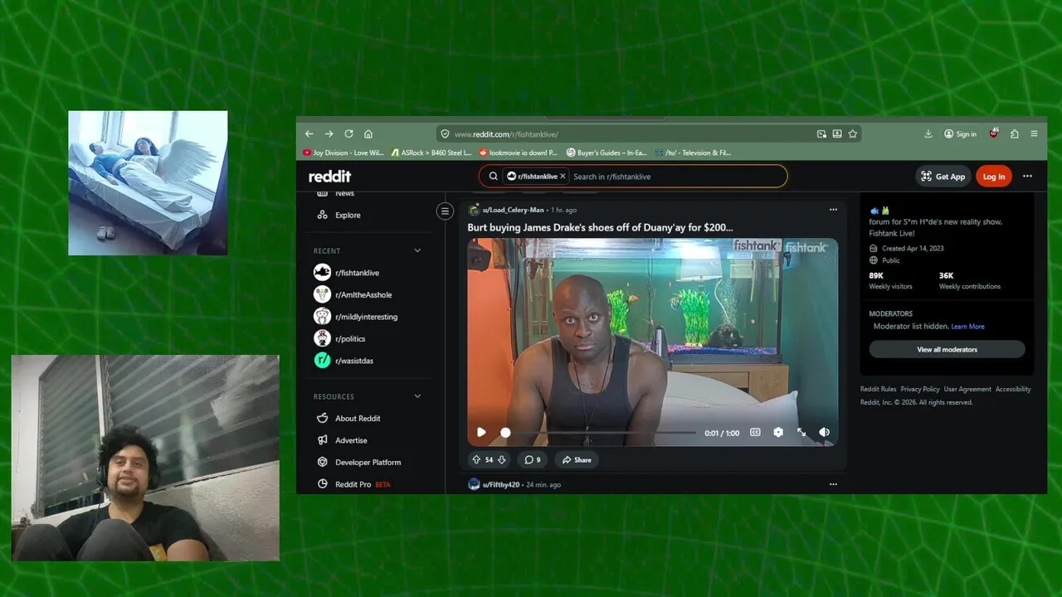The width and height of the screenshot is (1062, 597).
Task: Play the Burt video
Action: [x=481, y=432]
